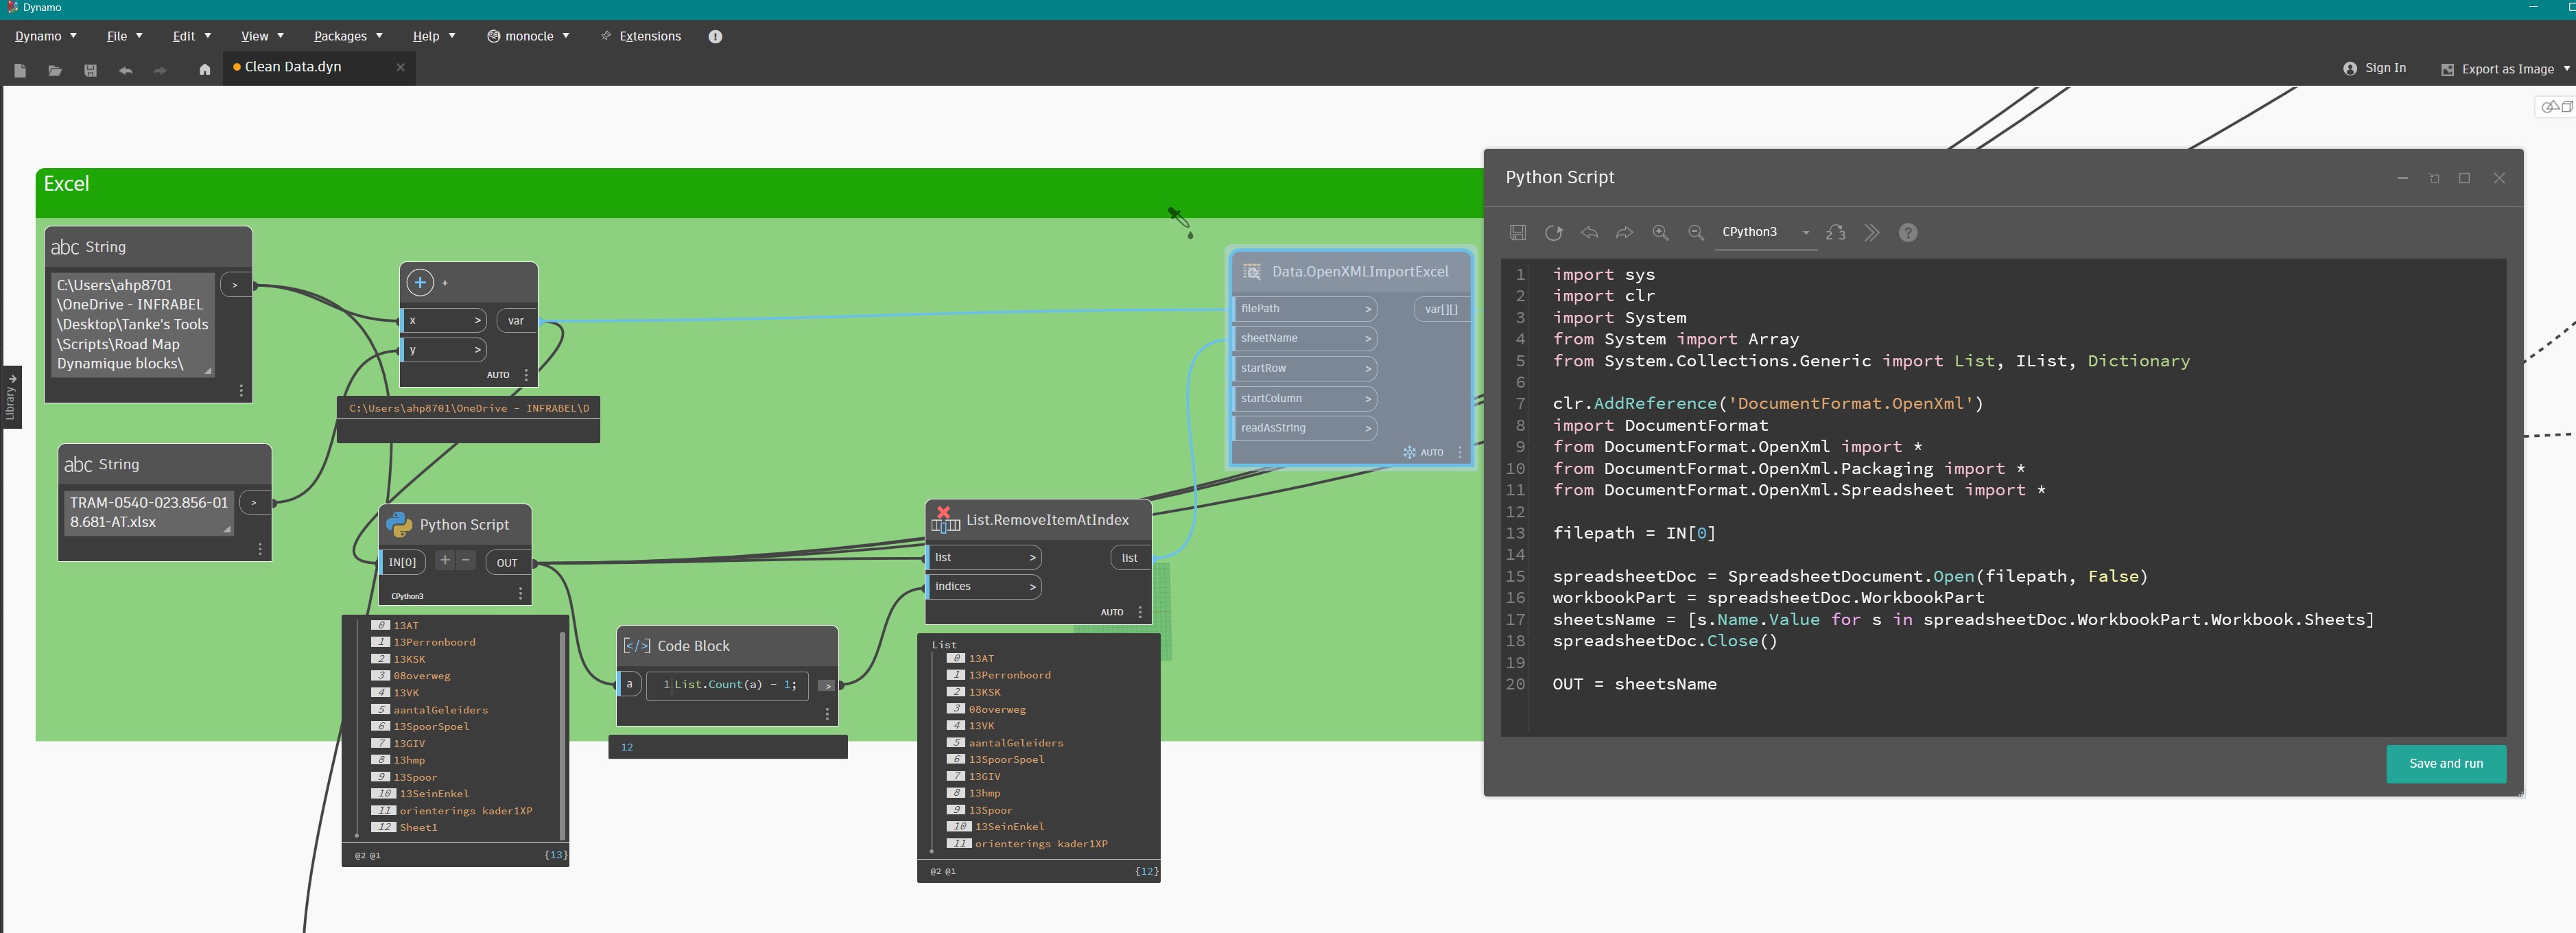Click the more-options double chevron in the editor toolbar

(x=1872, y=233)
